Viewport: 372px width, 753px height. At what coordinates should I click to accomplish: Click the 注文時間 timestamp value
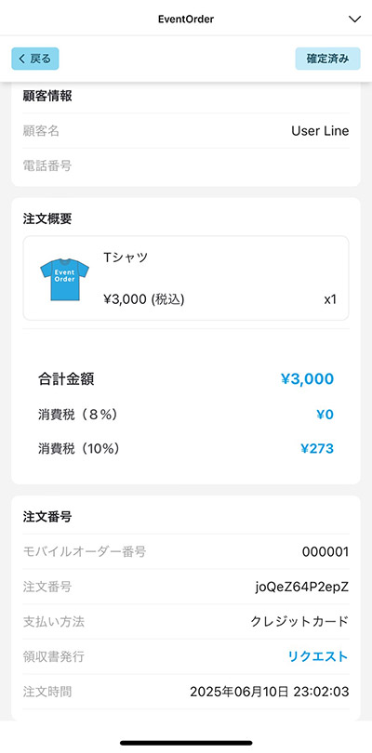pyautogui.click(x=269, y=692)
